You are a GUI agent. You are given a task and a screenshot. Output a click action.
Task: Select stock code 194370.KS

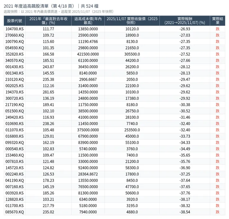coord(15,92)
